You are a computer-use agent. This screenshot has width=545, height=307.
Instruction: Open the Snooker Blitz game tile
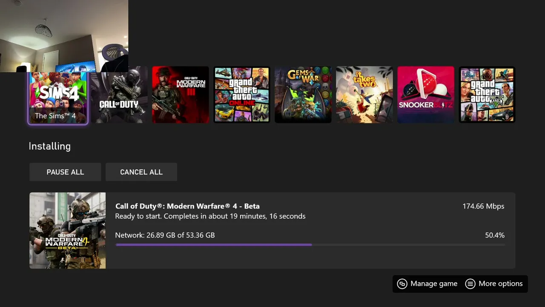426,95
